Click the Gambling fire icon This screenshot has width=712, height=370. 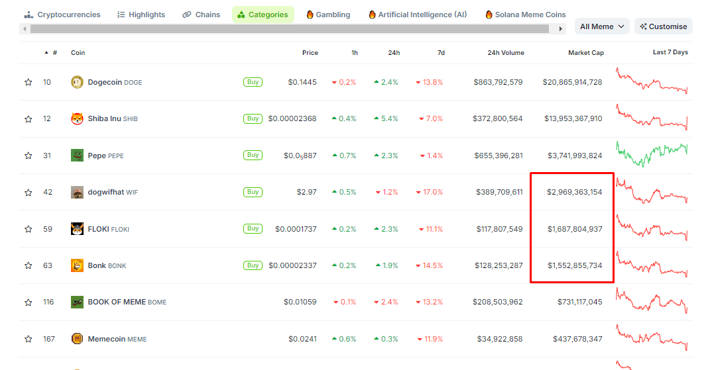click(310, 15)
